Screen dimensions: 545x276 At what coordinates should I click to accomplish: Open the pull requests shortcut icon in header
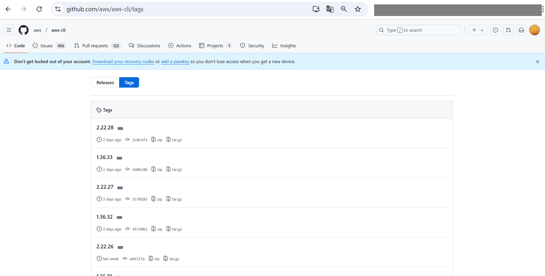coord(508,30)
